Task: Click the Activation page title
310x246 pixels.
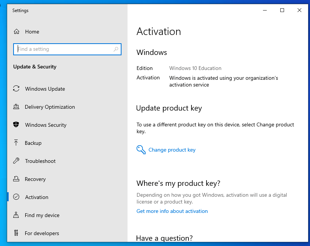Action: pyautogui.click(x=159, y=32)
